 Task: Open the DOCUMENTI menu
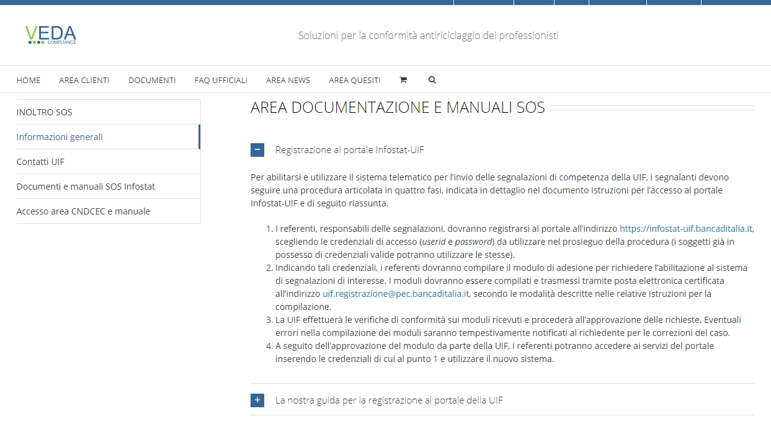pos(152,80)
